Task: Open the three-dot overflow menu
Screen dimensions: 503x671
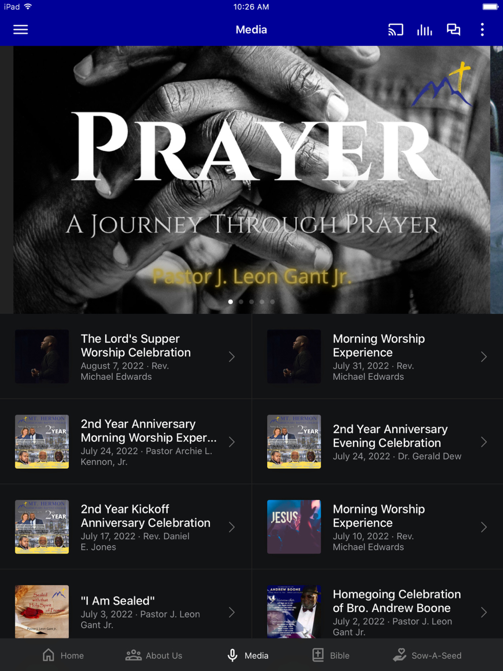Action: (482, 30)
